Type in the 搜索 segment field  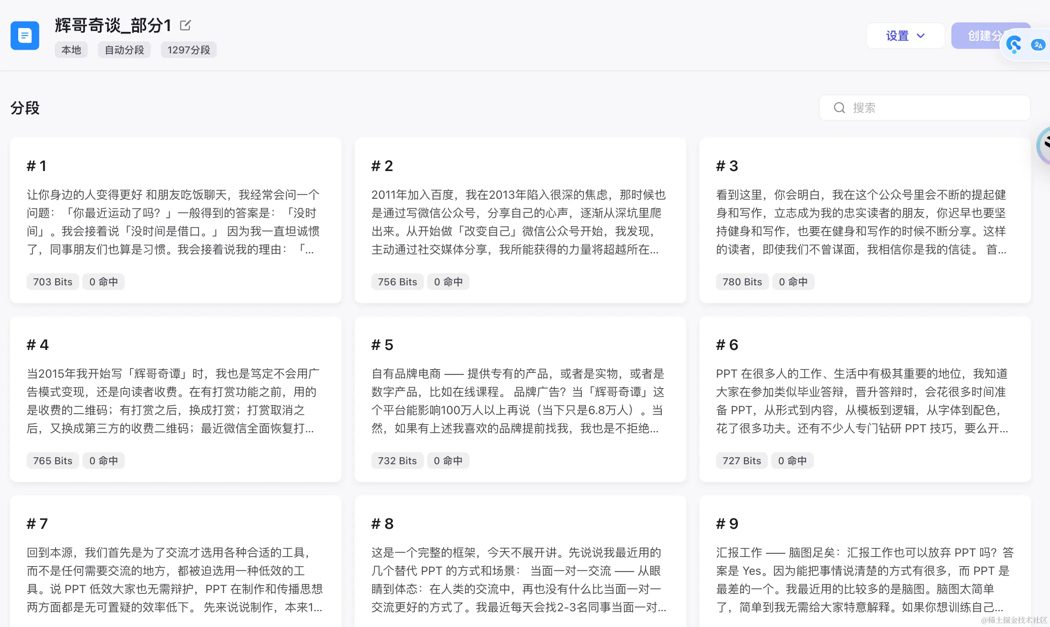[930, 108]
